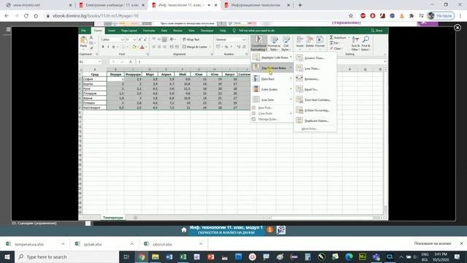Click the Windows taskbar search box
Image resolution: width=467 pixels, height=263 pixels.
coord(66,256)
